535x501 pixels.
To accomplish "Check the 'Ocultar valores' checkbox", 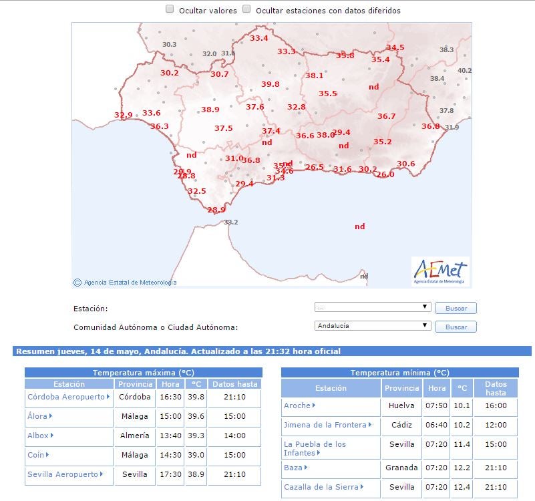I will 170,9.
